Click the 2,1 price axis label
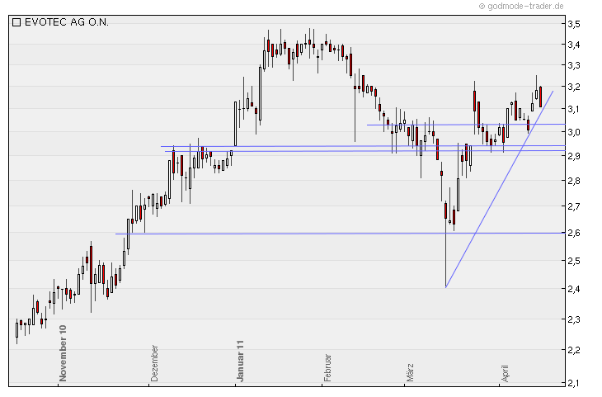The height and width of the screenshot is (397, 602). (x=574, y=383)
